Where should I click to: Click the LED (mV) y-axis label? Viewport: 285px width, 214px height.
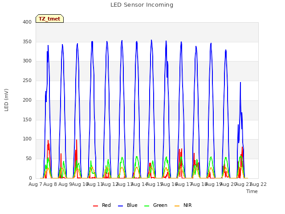(6, 100)
